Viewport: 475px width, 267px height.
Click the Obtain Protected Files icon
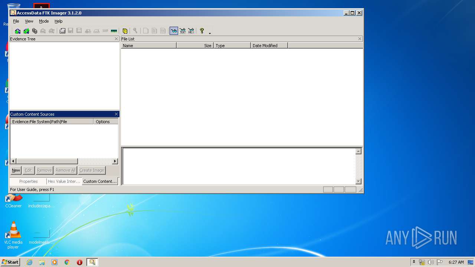coord(125,31)
